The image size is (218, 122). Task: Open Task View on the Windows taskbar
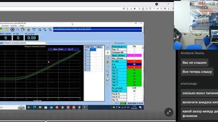point(29,107)
